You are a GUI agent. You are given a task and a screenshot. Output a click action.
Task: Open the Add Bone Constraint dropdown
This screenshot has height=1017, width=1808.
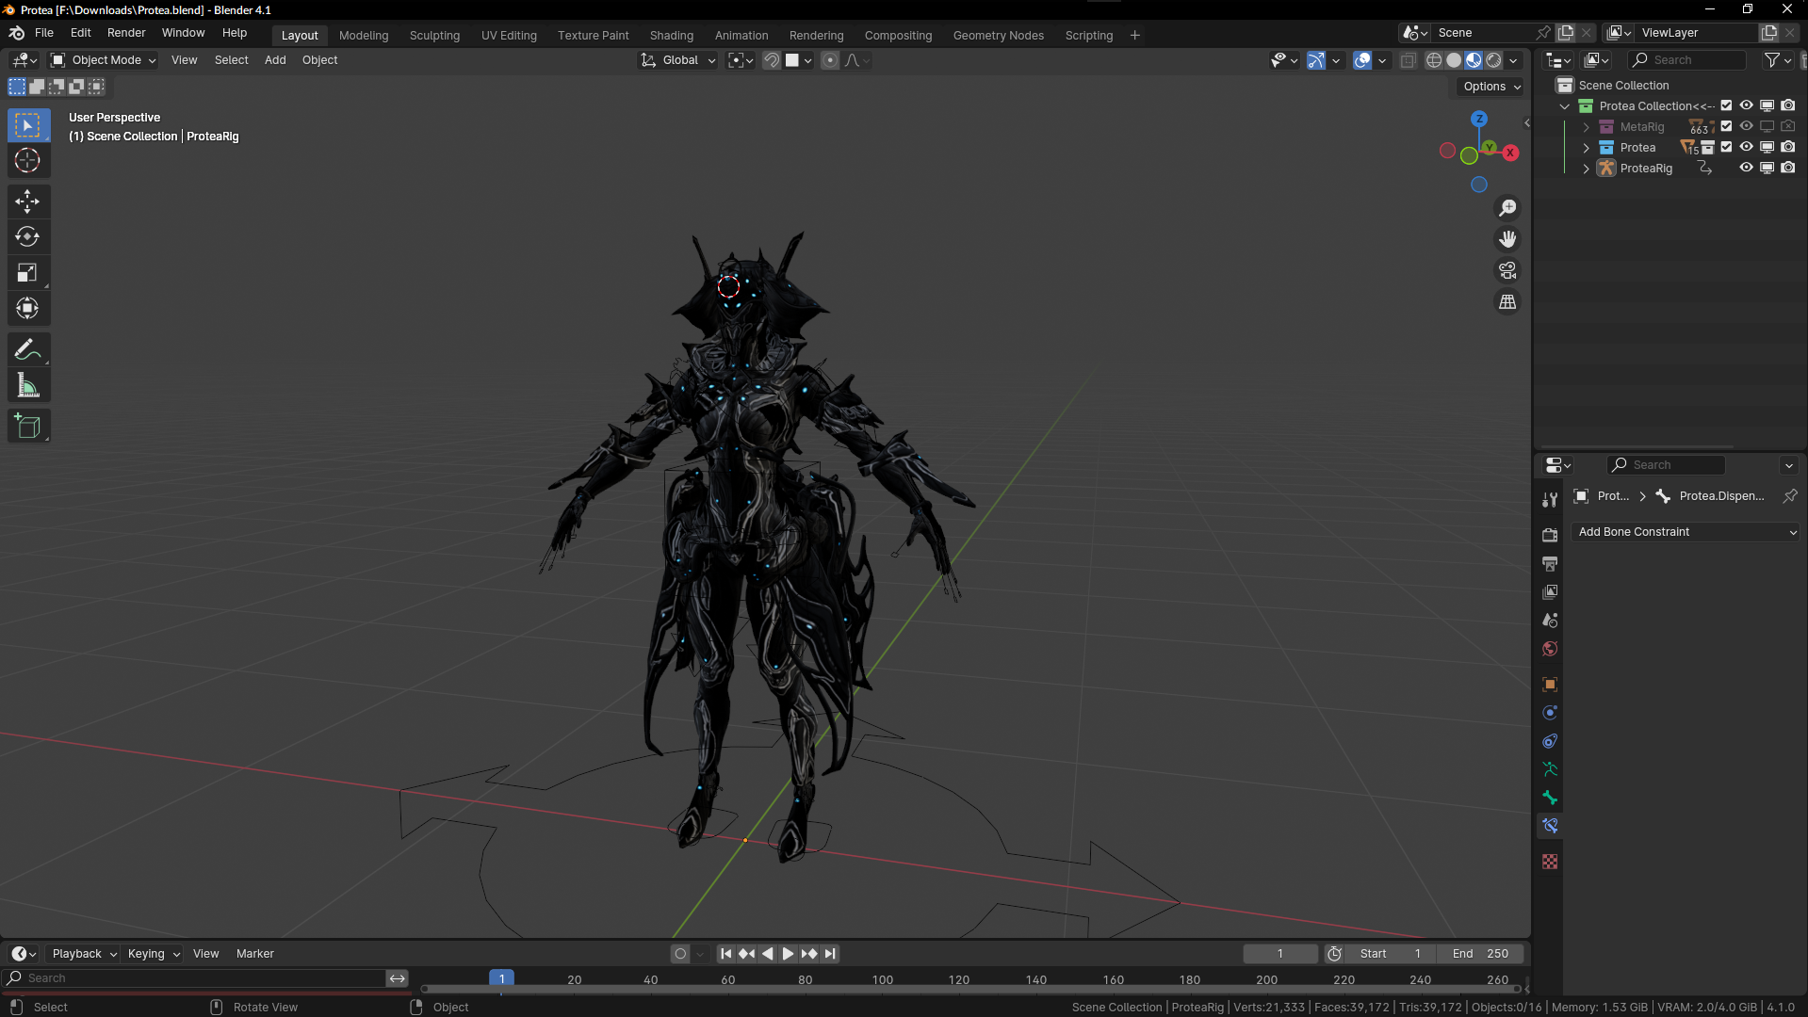1686,532
